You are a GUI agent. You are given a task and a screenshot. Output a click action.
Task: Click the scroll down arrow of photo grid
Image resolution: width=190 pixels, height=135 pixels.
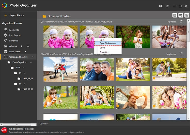[188, 119]
